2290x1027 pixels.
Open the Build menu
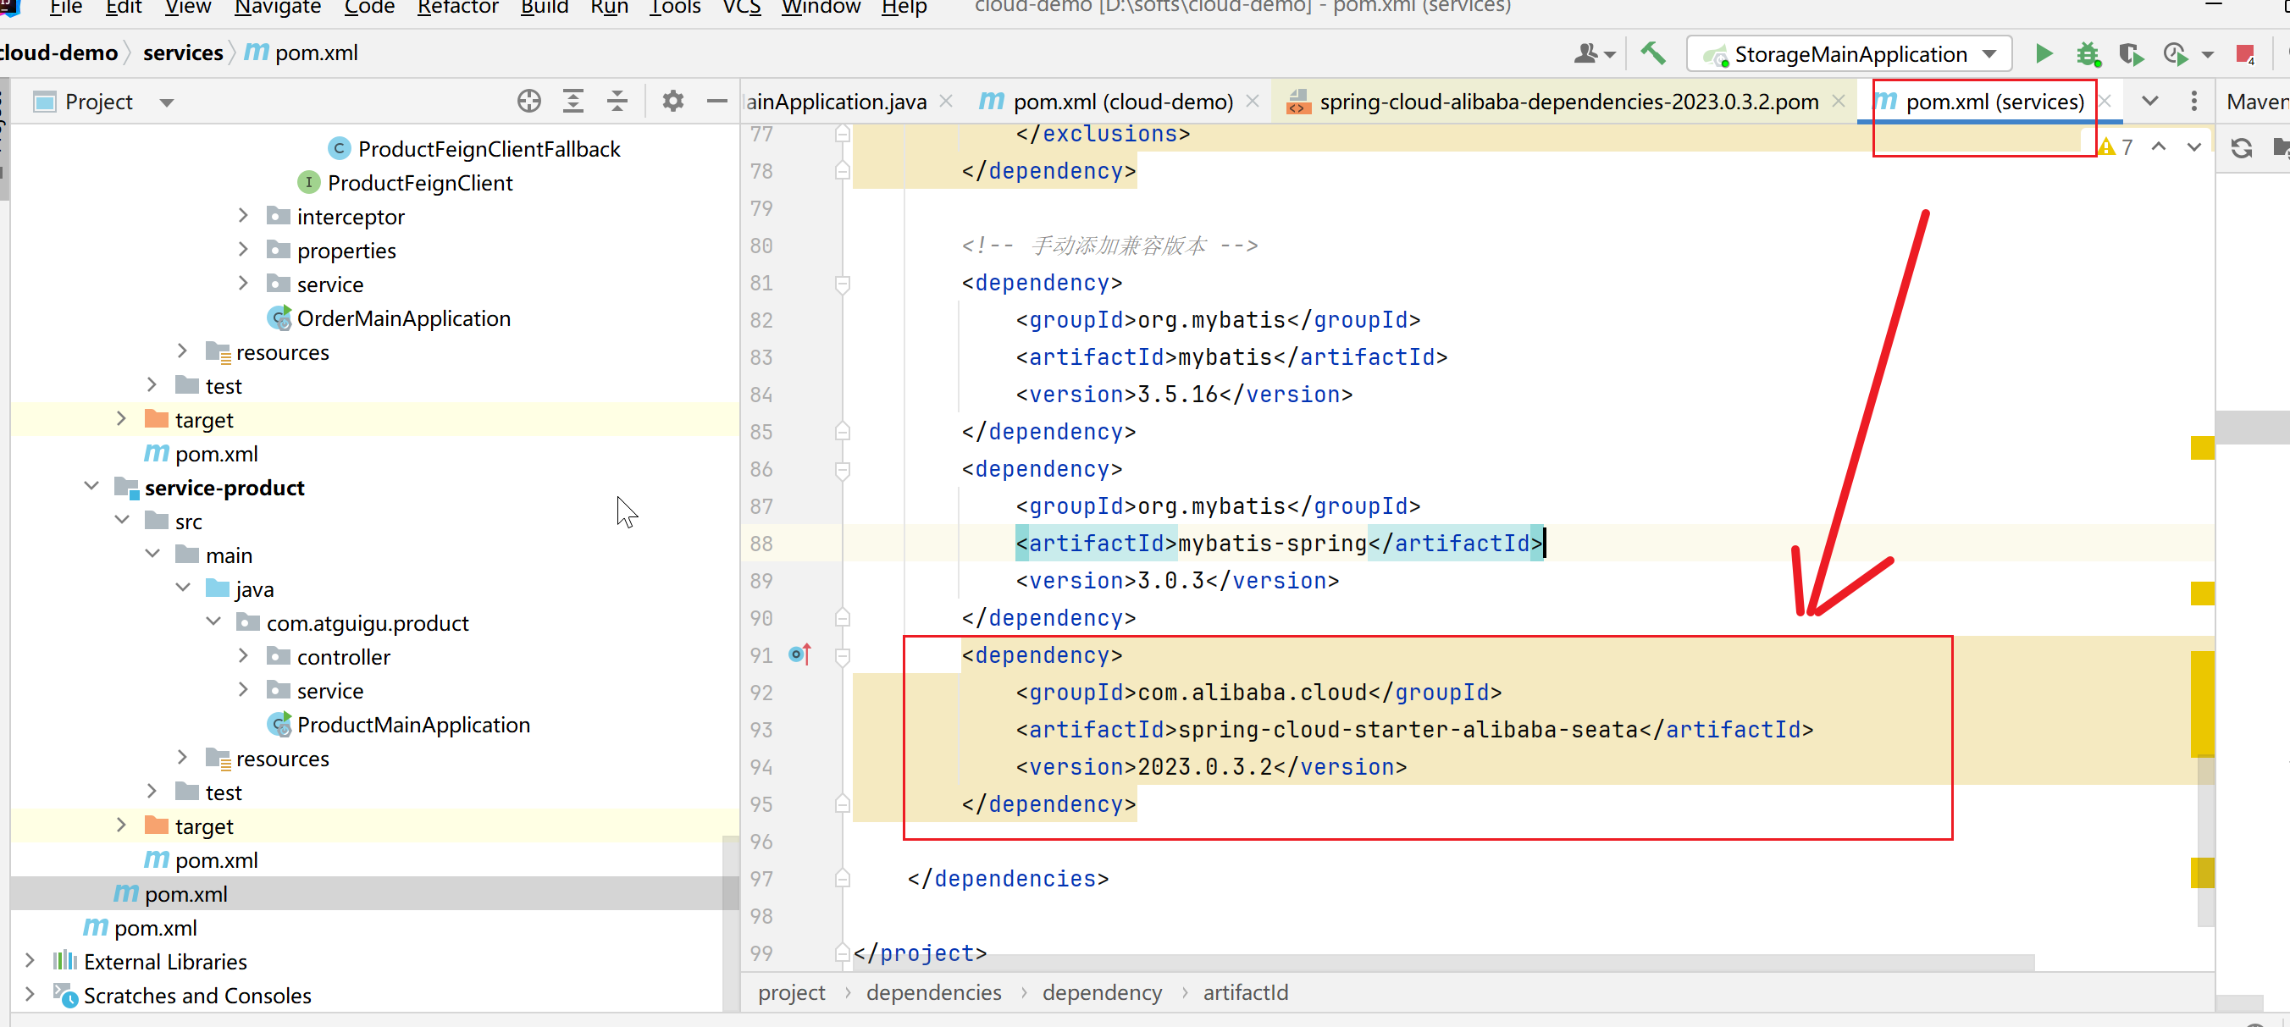click(x=544, y=8)
